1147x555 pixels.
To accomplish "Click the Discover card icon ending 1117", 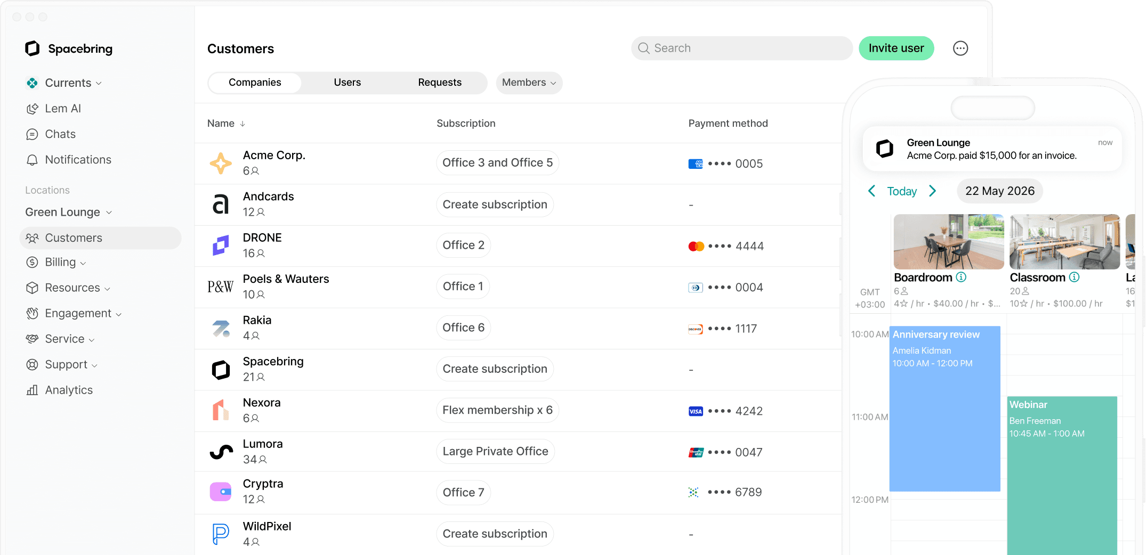I will (x=696, y=329).
